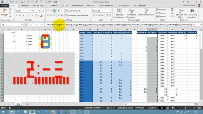Image resolution: width=203 pixels, height=114 pixels.
Task: Click Suchen und Auswählen binoculars icon
Action: coord(192,11)
